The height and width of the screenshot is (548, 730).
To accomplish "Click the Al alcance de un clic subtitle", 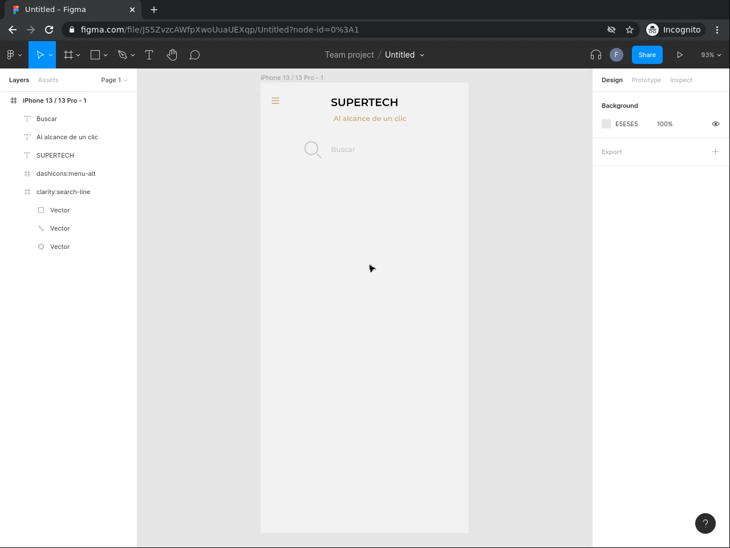I will point(370,119).
